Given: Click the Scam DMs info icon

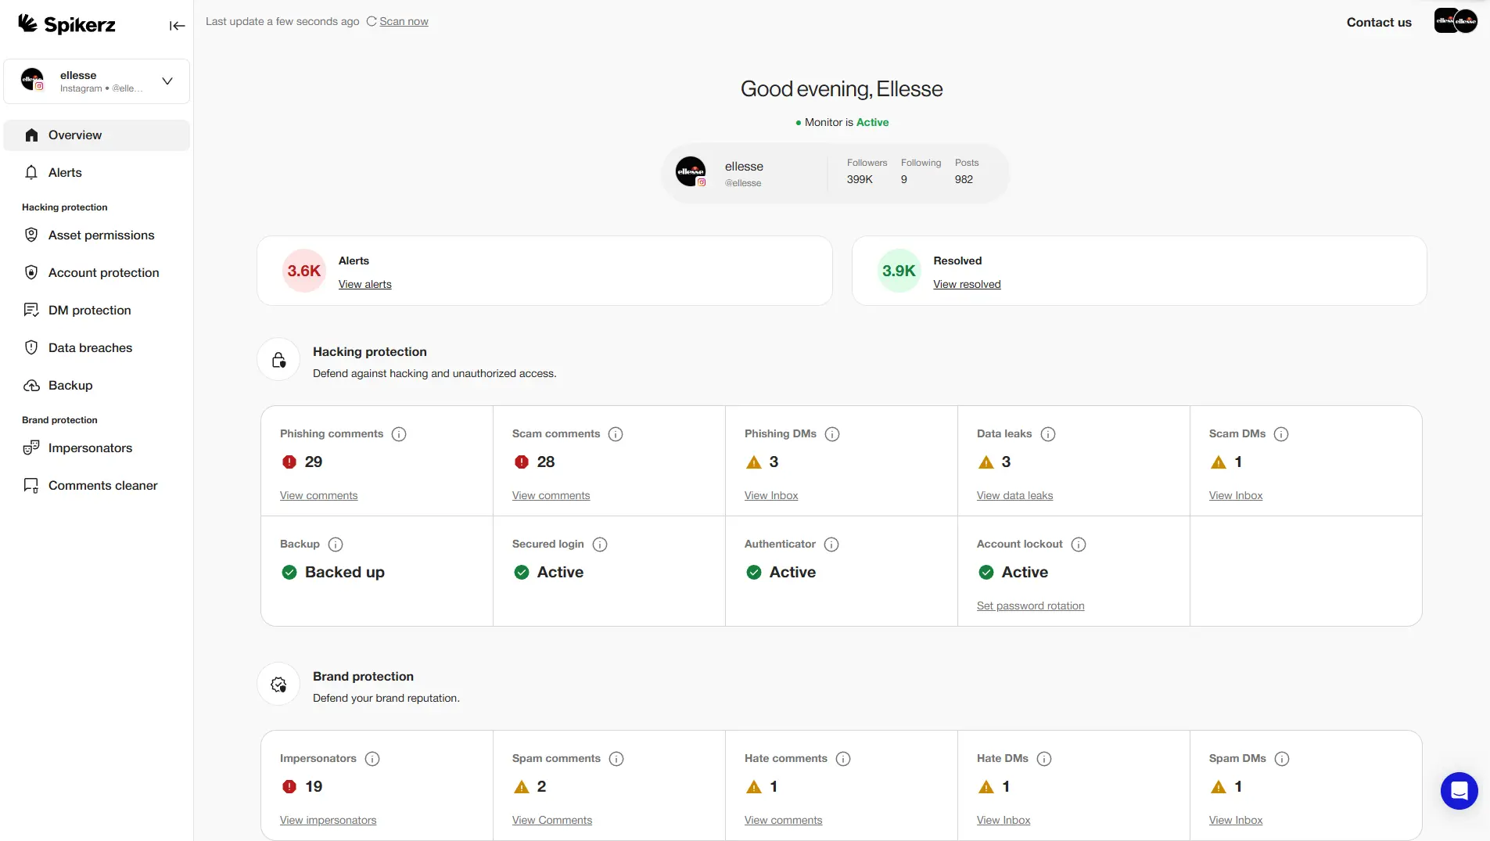Looking at the screenshot, I should [1281, 434].
